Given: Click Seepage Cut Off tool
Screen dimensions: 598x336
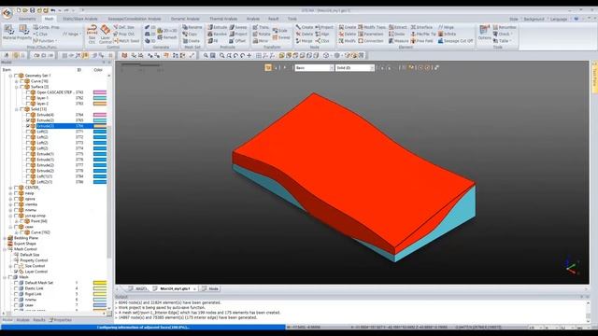Looking at the screenshot, I should coord(455,41).
